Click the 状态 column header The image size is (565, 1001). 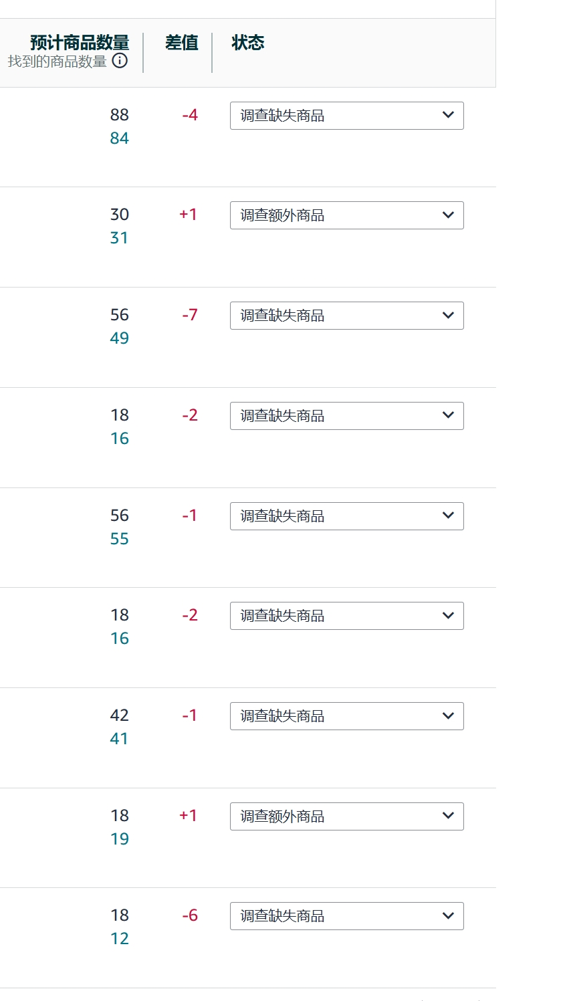click(x=248, y=43)
